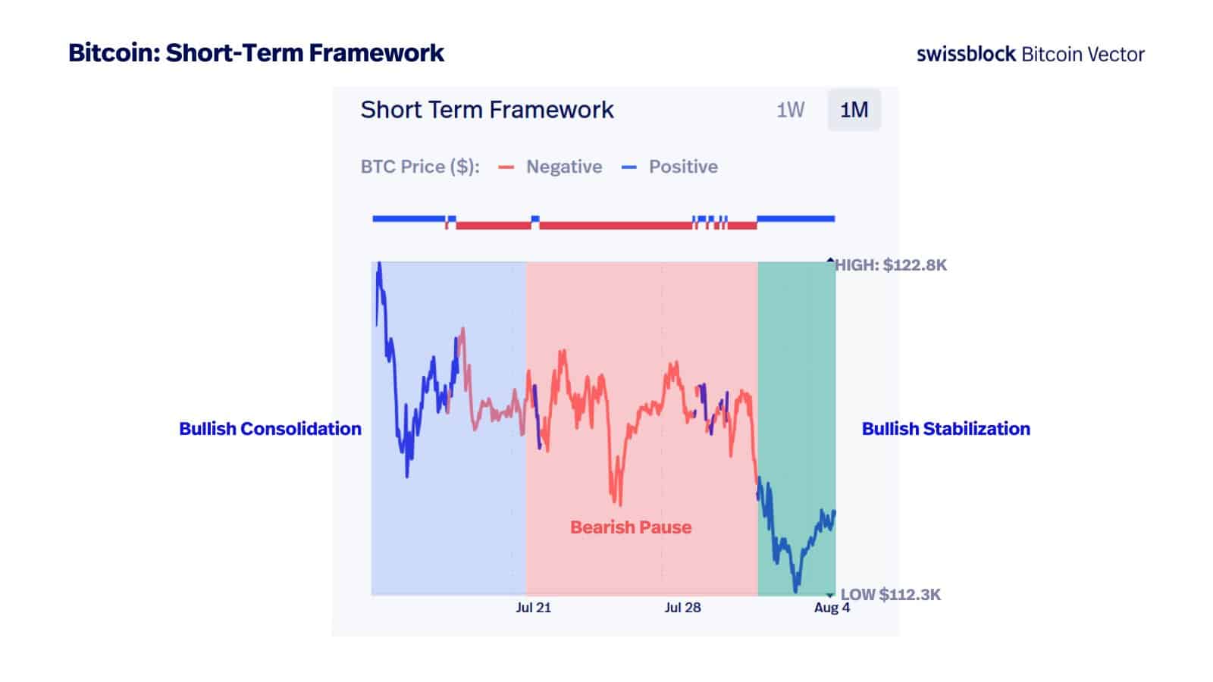Select the 1M timeframe tab
Viewport: 1213px width, 682px height.
[x=854, y=111]
